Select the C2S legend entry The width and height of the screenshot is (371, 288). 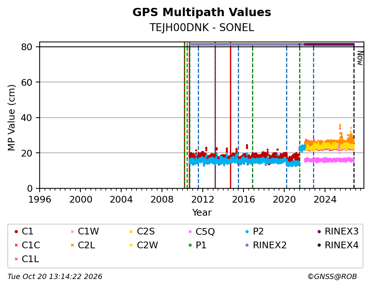(x=142, y=231)
